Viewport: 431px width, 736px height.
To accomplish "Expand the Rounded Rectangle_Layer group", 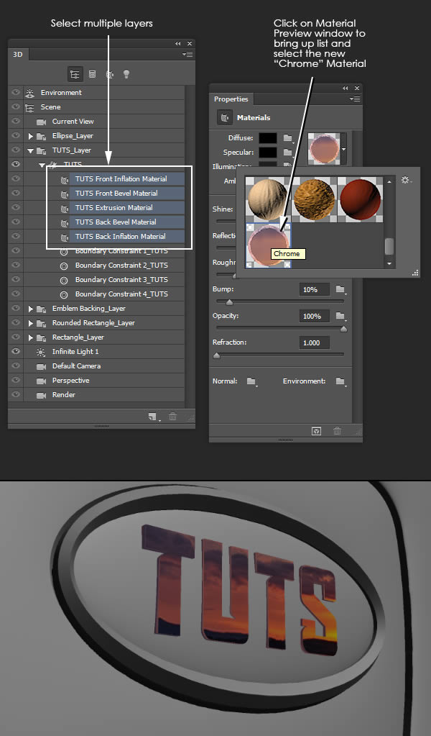I will click(30, 324).
